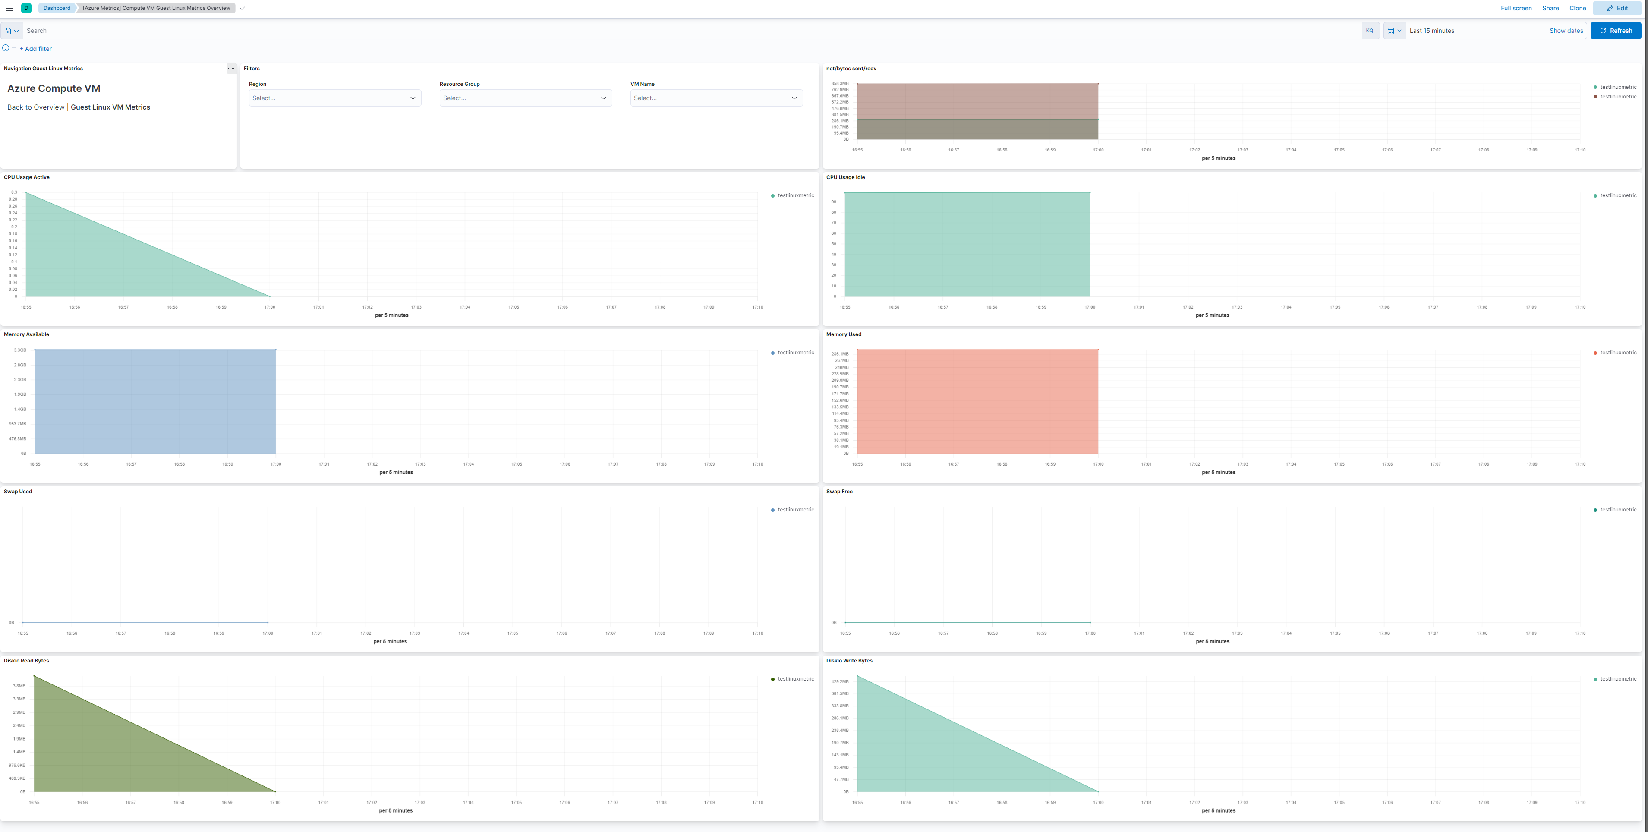This screenshot has height=832, width=1648.
Task: Click the Dashboard breadcrumb
Action: click(x=57, y=8)
